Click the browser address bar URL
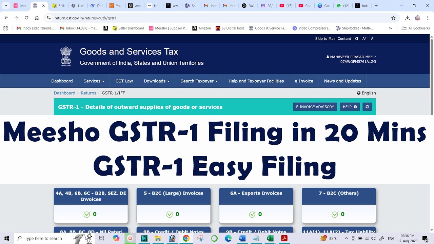Screen dimensions: 434x244 (x=85, y=18)
